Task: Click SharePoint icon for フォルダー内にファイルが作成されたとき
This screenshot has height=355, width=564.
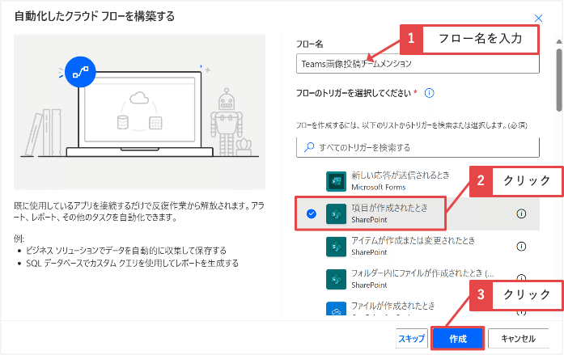Action: click(336, 279)
